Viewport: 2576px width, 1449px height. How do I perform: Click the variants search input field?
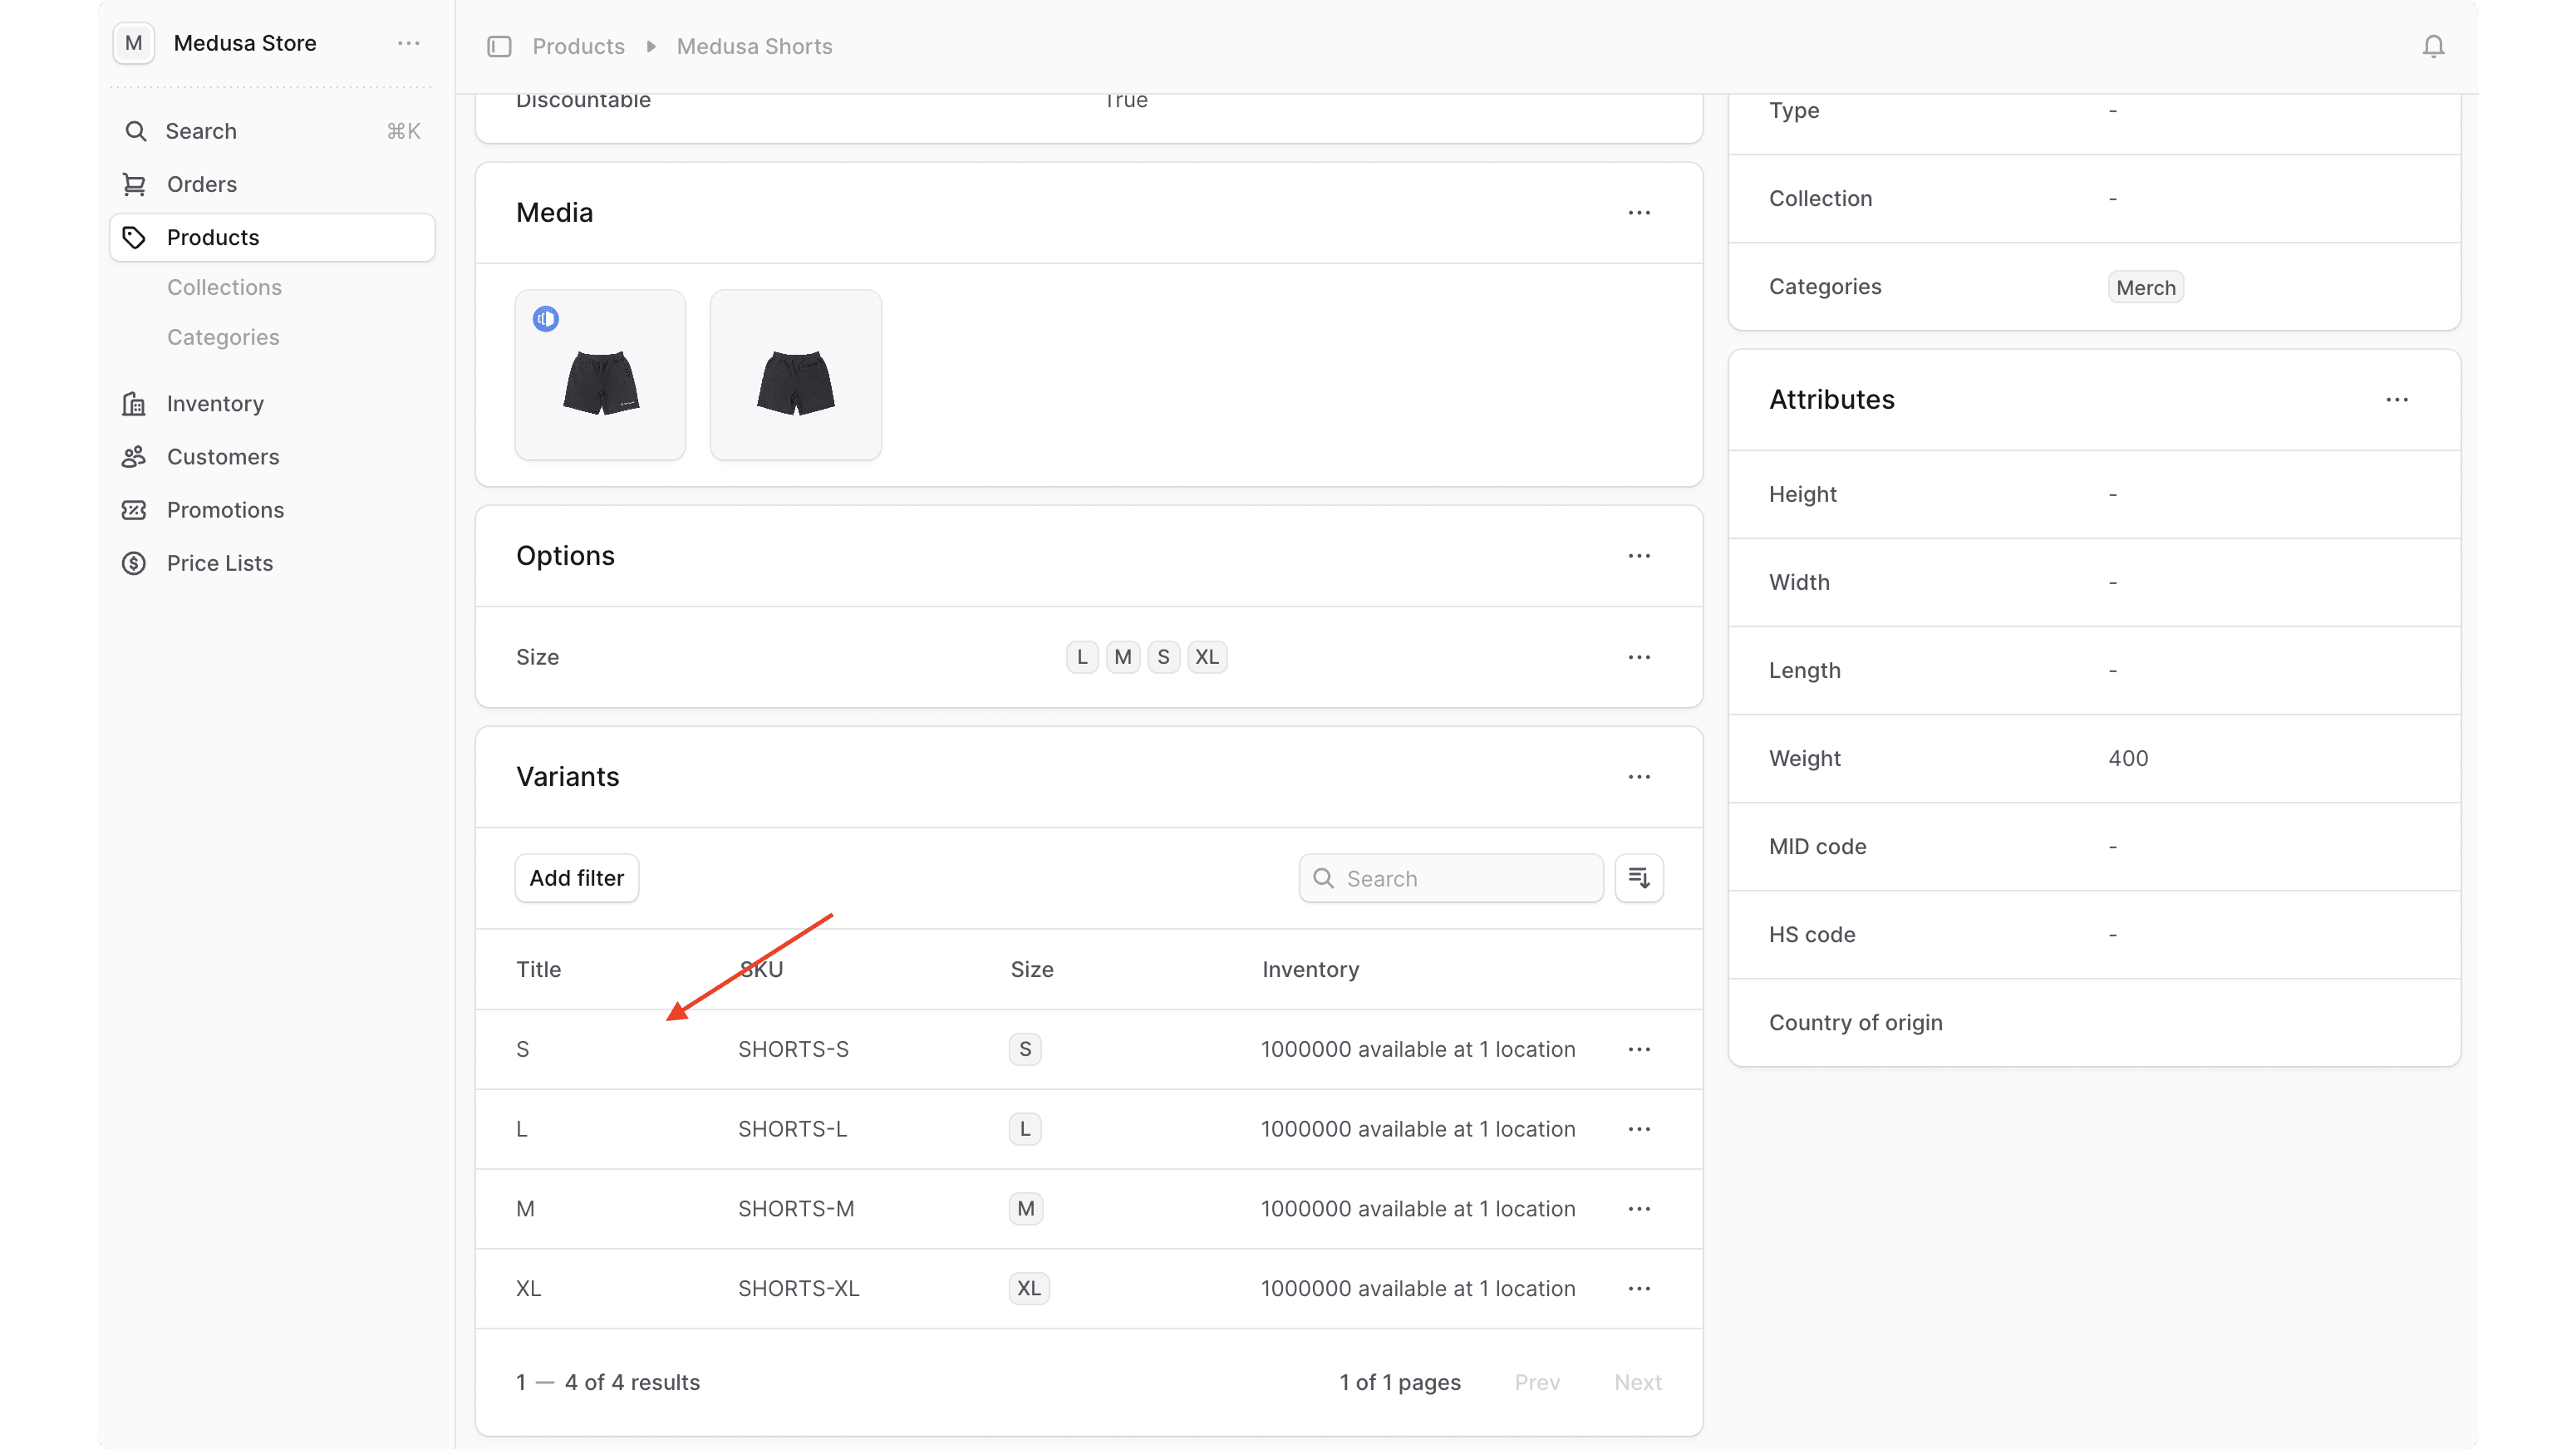point(1450,878)
